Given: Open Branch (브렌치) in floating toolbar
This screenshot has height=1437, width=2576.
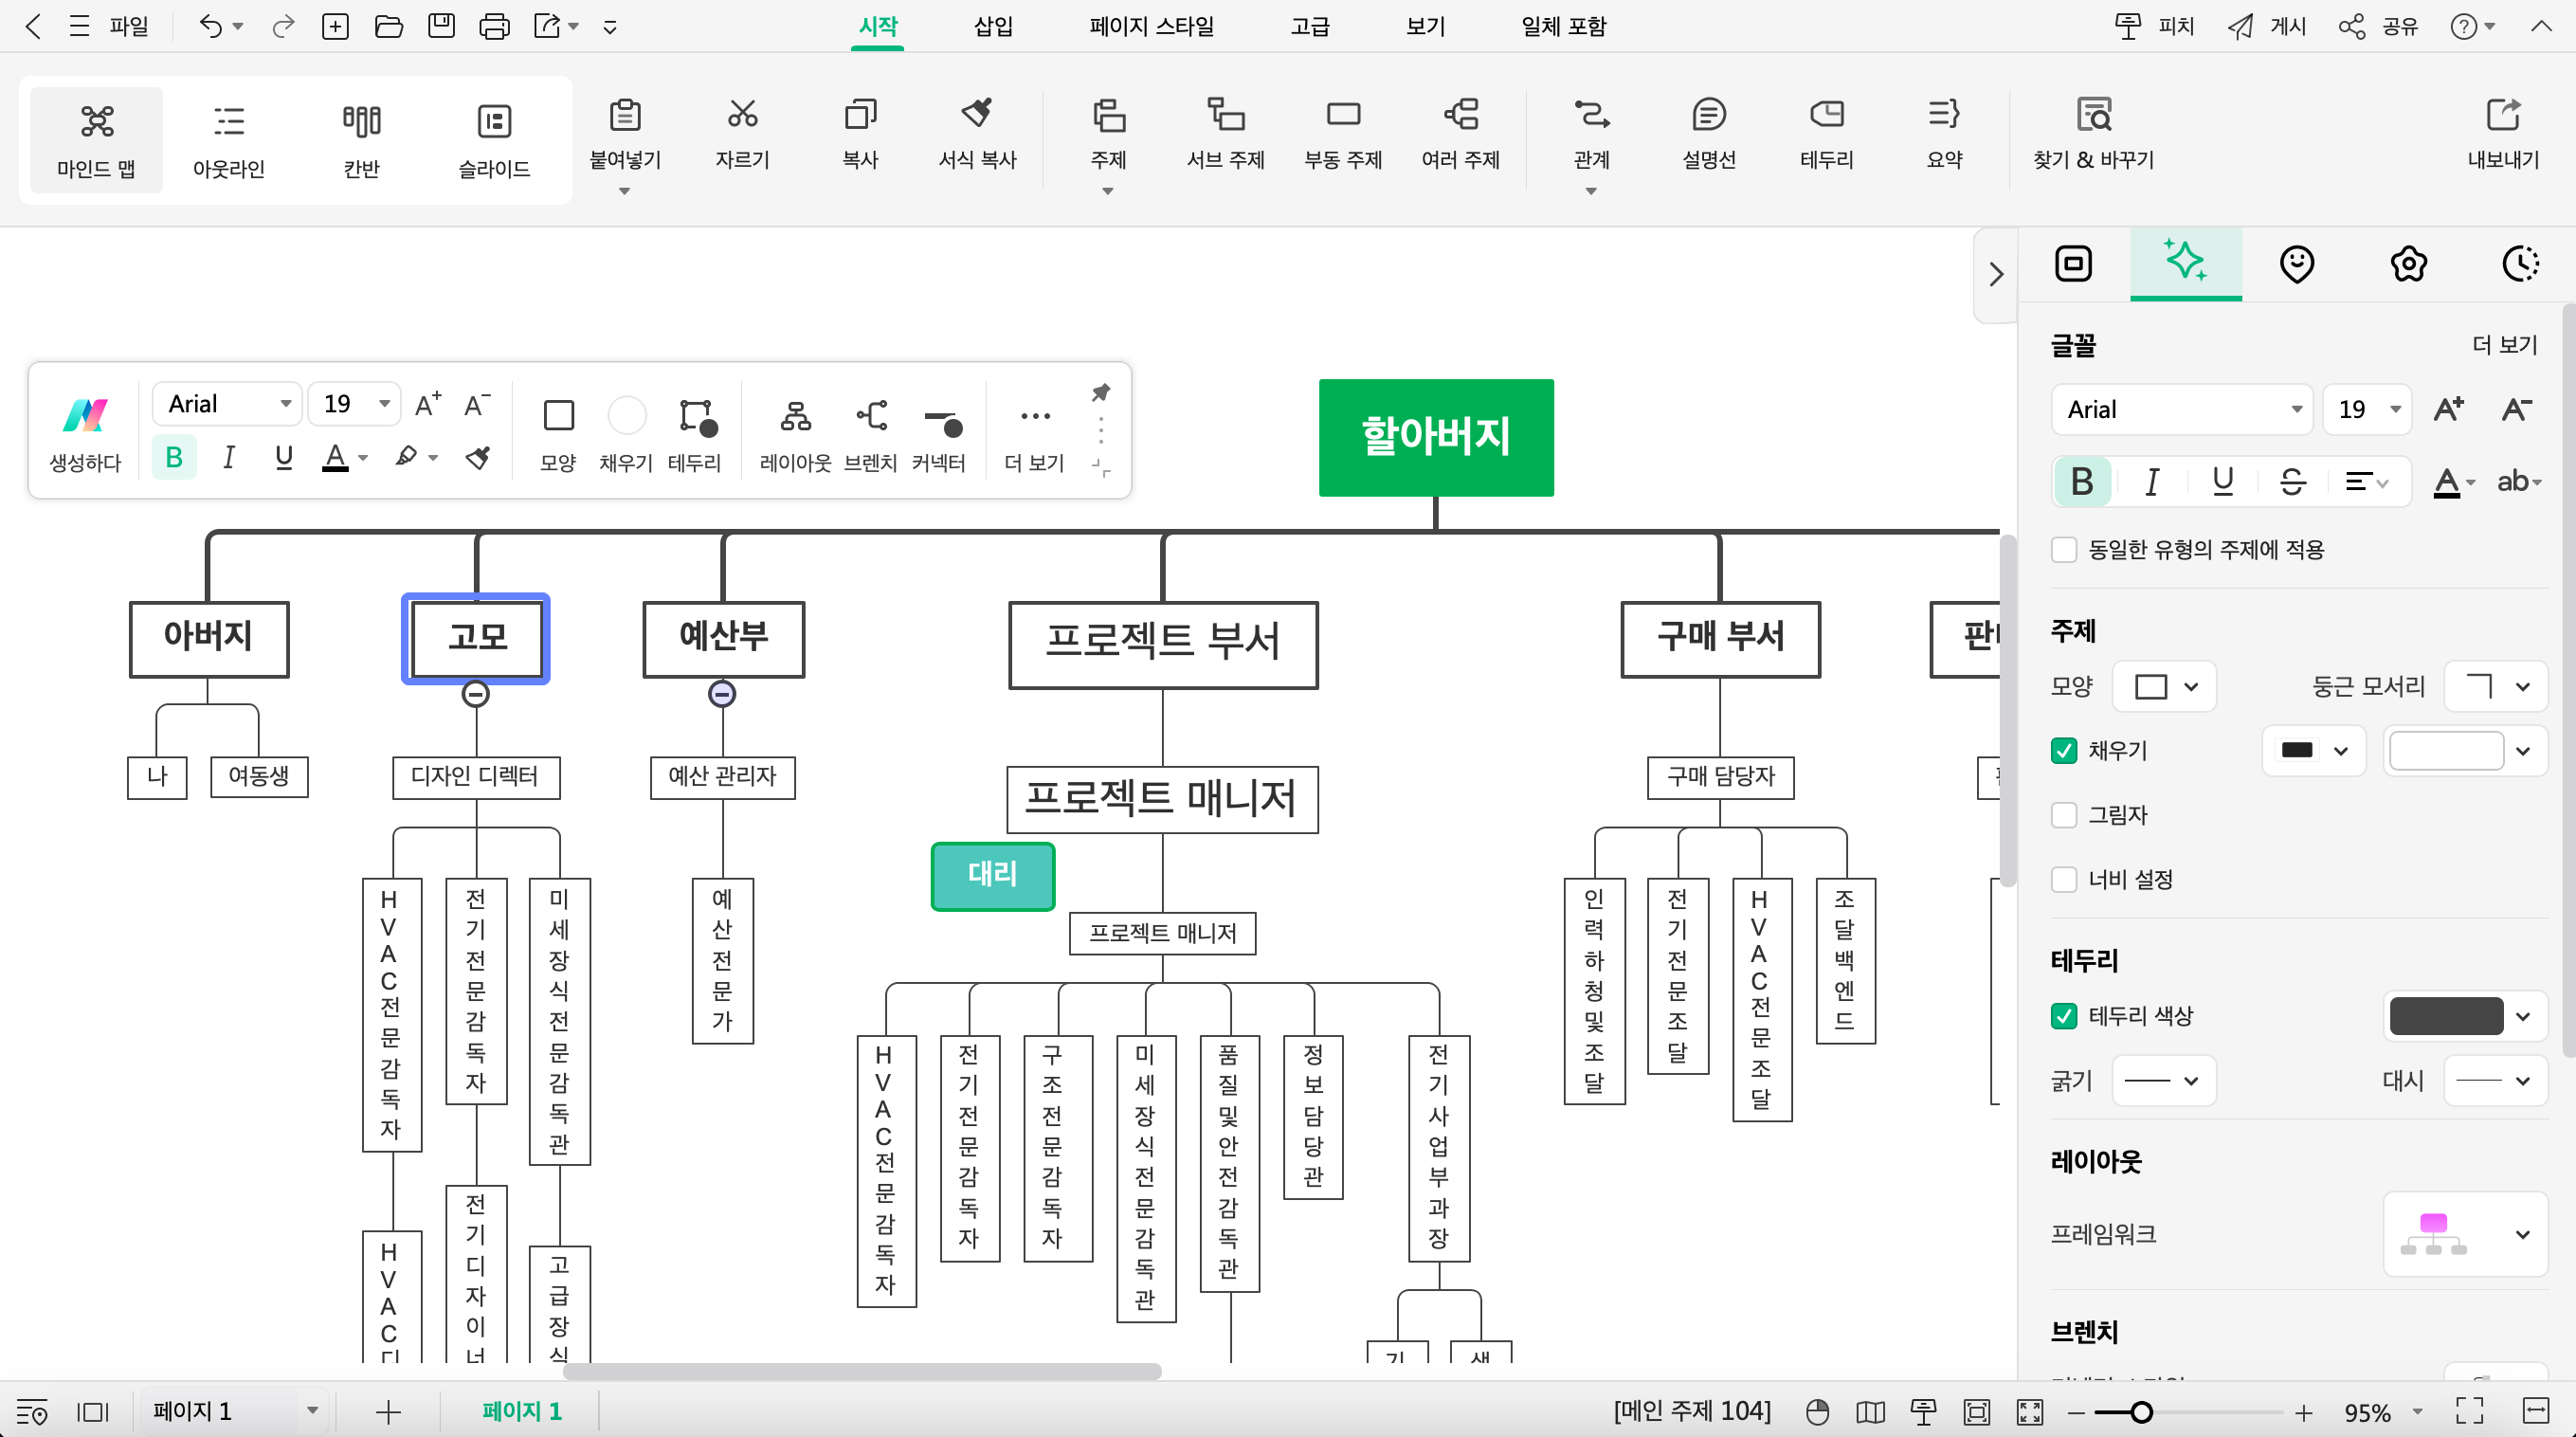Looking at the screenshot, I should coord(870,435).
